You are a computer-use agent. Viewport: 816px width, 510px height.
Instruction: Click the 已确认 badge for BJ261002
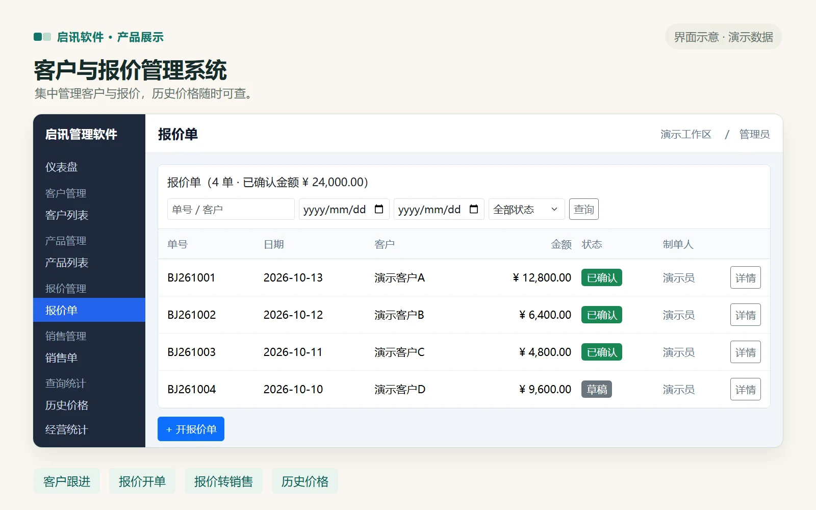point(602,315)
